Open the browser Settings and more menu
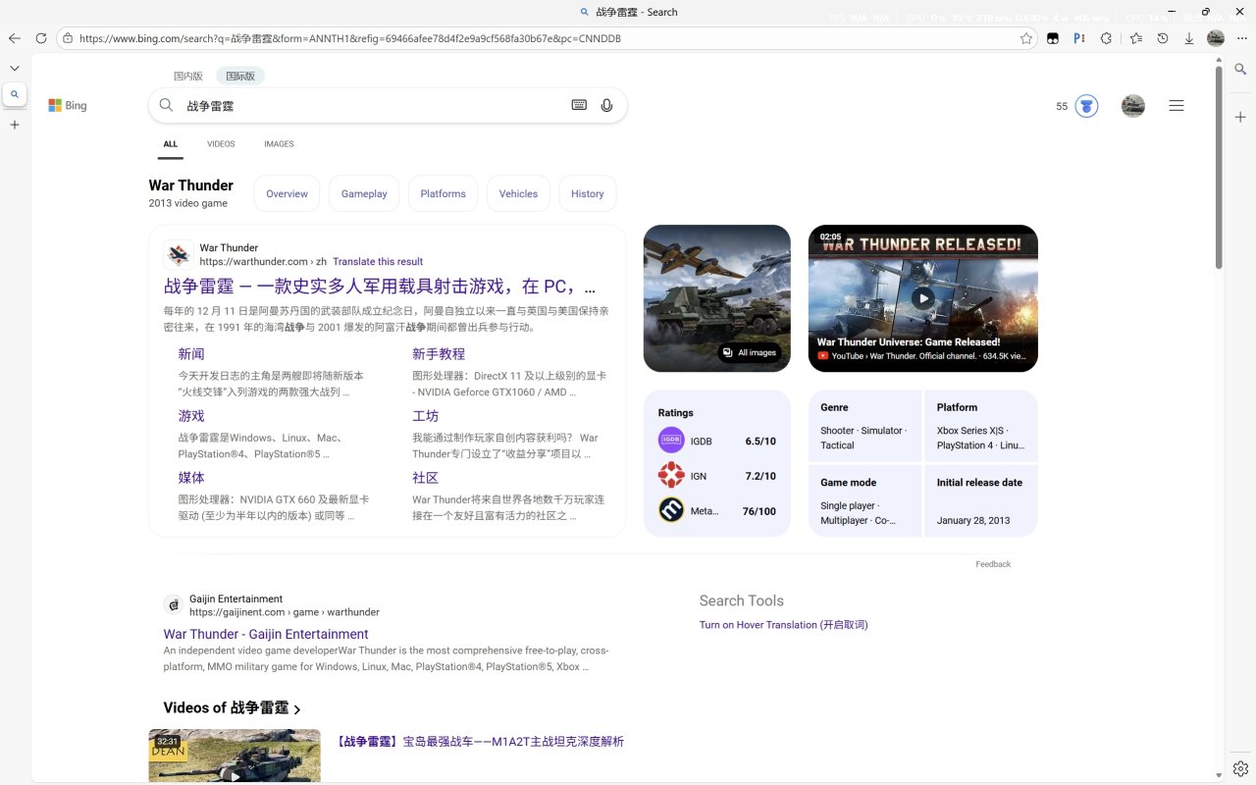Viewport: 1256px width, 785px height. coord(1241,38)
